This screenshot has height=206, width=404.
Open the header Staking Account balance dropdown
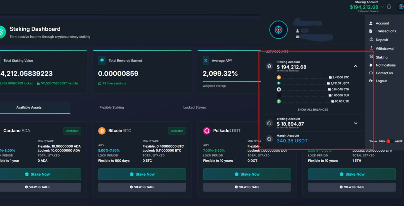pyautogui.click(x=383, y=7)
